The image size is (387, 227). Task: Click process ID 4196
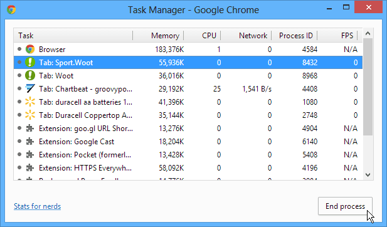(x=310, y=168)
